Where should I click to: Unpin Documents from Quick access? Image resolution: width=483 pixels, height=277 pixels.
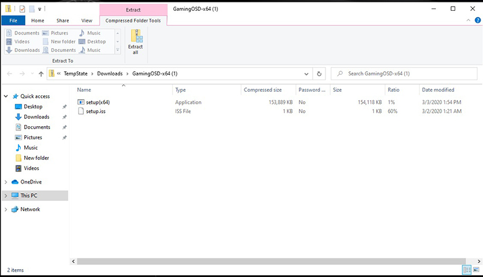(65, 127)
